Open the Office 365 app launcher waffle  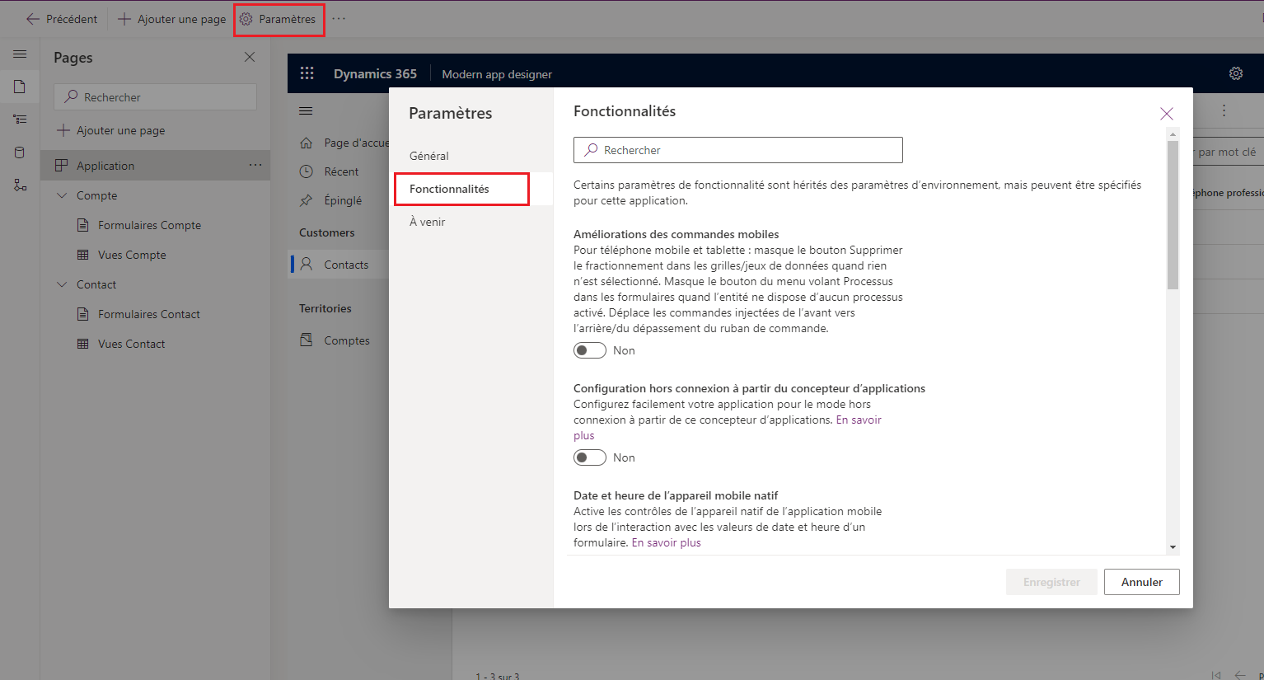click(x=307, y=73)
